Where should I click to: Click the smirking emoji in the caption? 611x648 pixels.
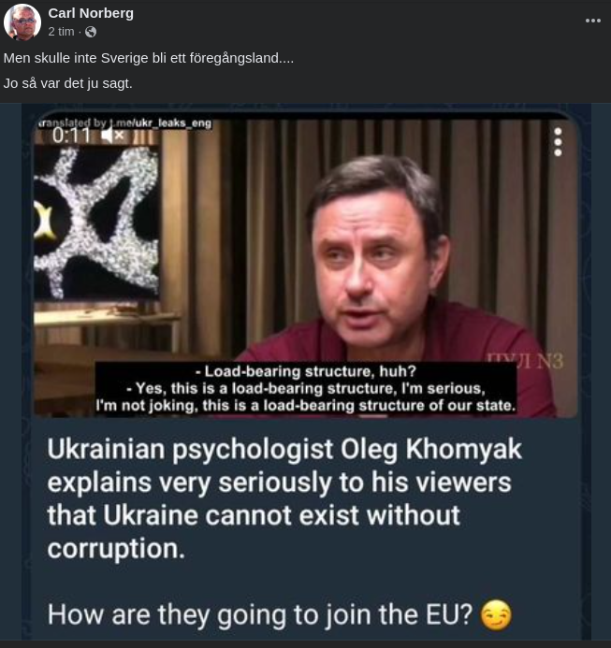click(497, 616)
